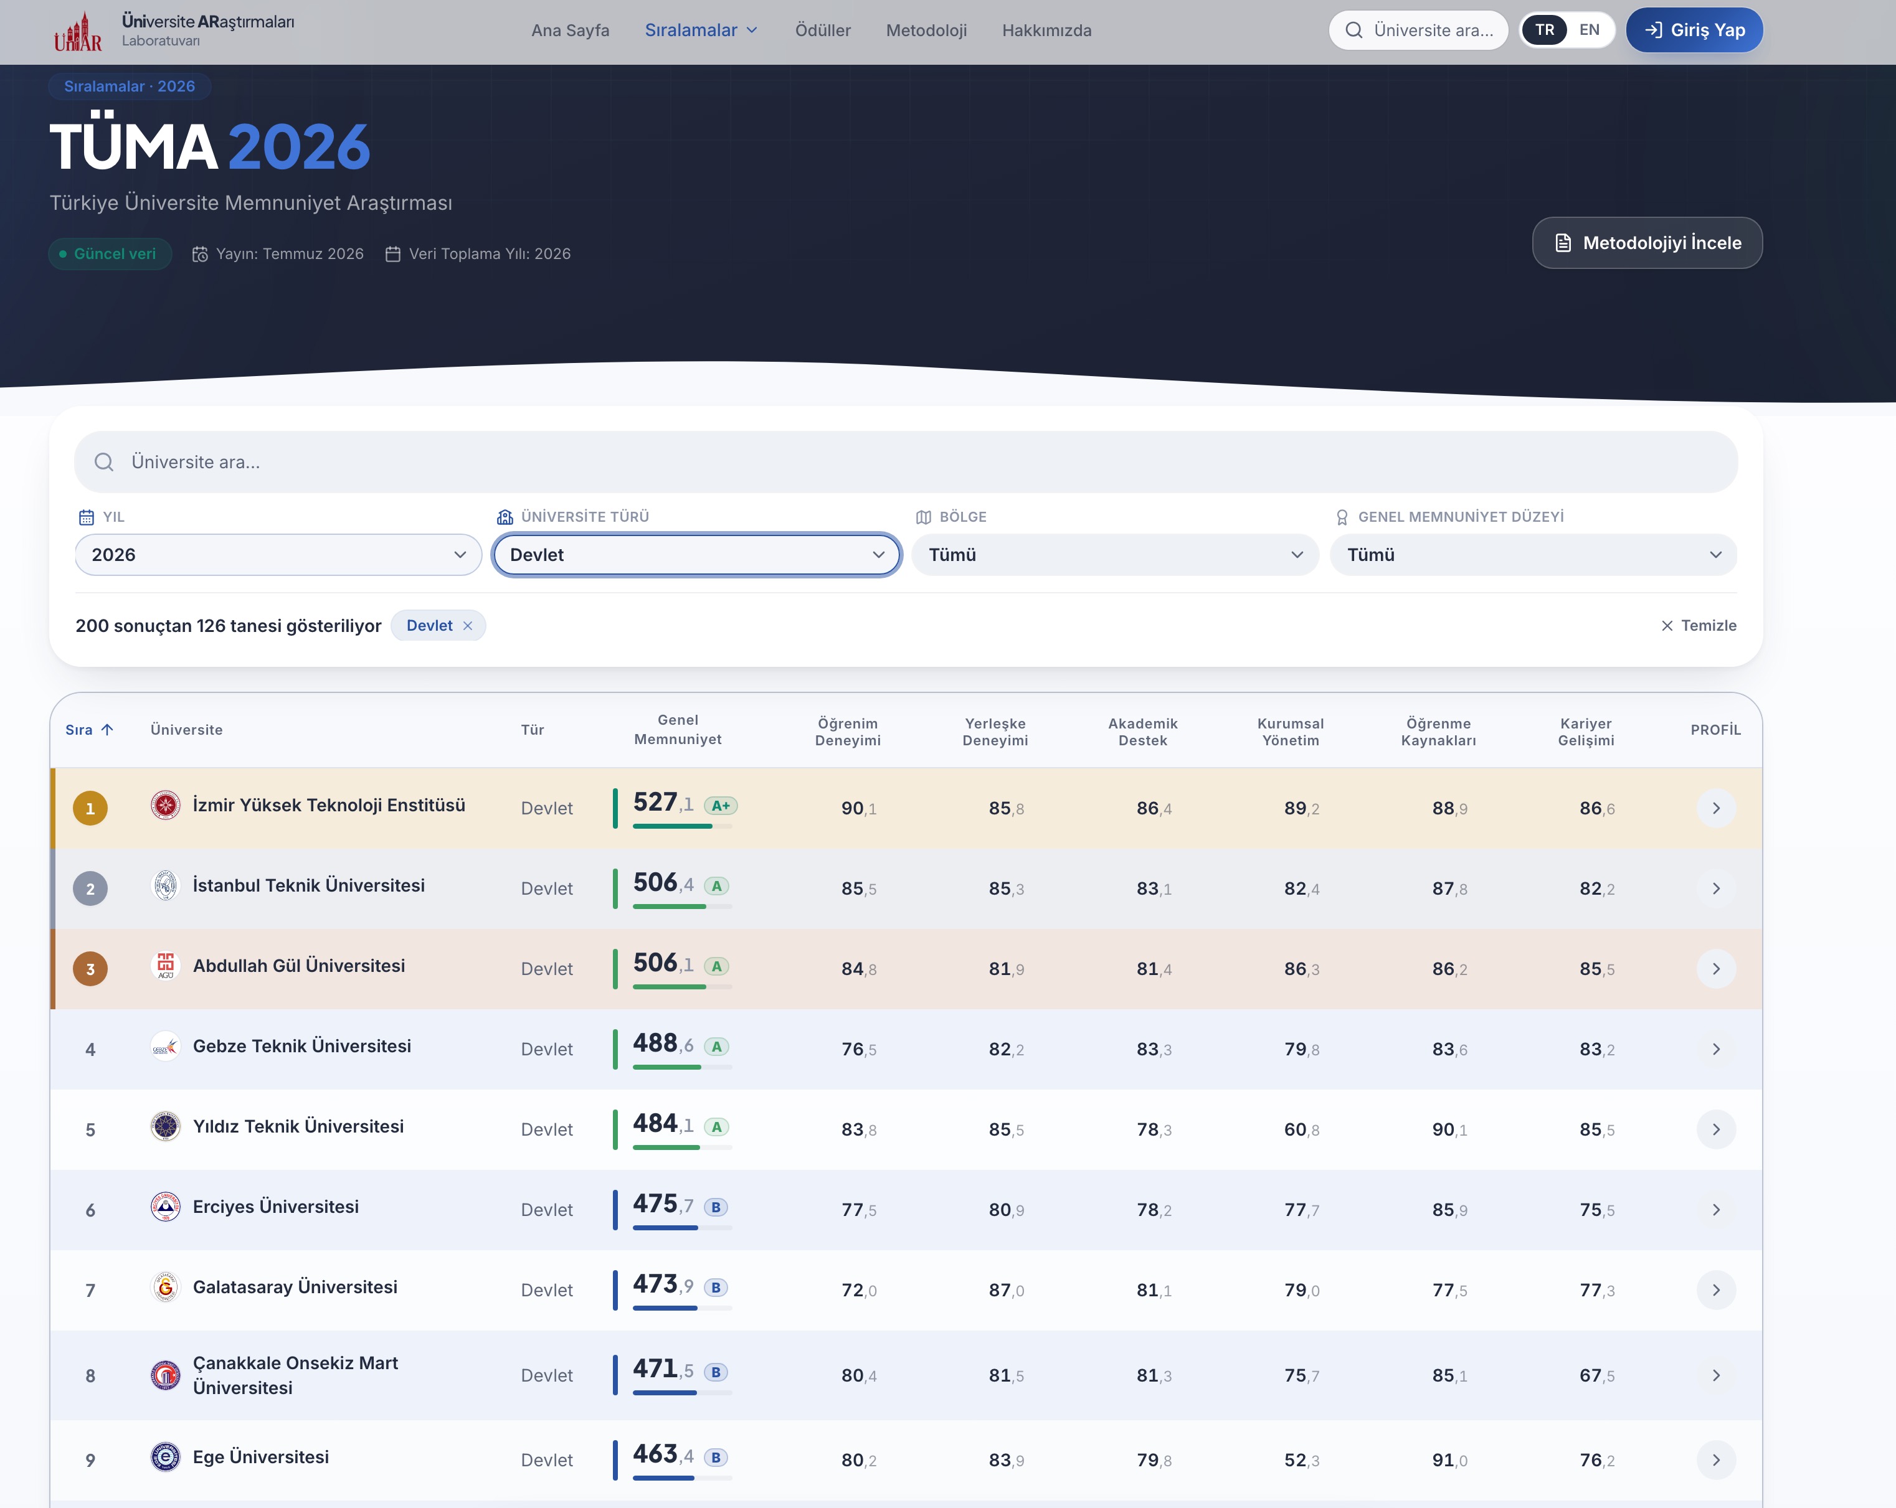Sort by Kariyer Gelişimi column header
The width and height of the screenshot is (1896, 1508).
pos(1586,732)
